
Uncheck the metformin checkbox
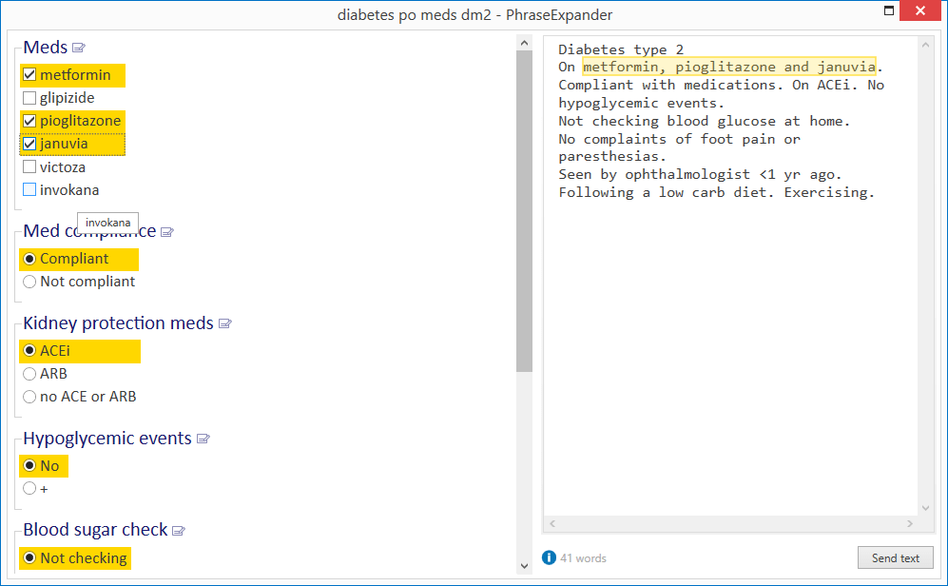(x=29, y=75)
